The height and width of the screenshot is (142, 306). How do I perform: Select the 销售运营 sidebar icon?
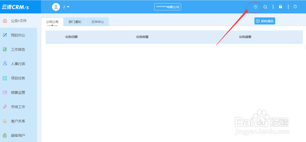coord(5,93)
